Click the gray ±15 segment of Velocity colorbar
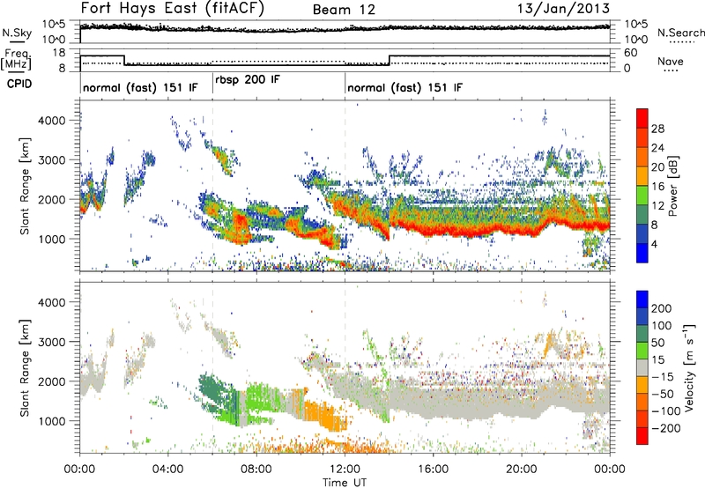 click(x=642, y=367)
